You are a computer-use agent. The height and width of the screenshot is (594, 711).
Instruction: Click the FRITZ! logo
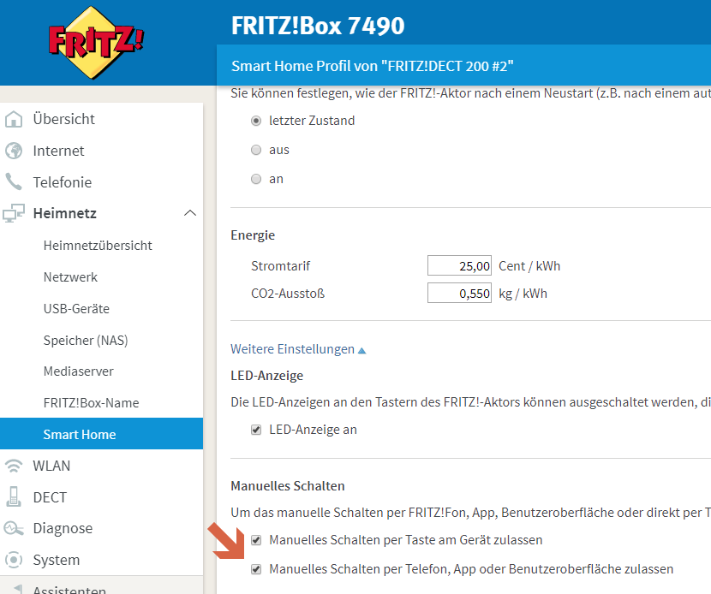pos(95,43)
